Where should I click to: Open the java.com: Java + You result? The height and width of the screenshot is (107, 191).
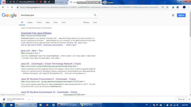[x=32, y=51]
